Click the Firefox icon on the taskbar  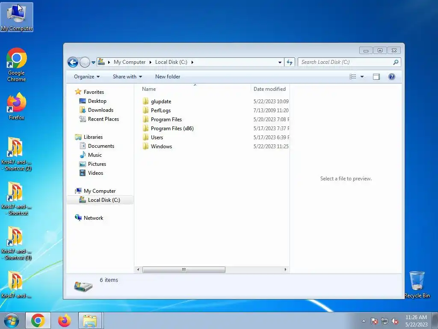click(64, 320)
